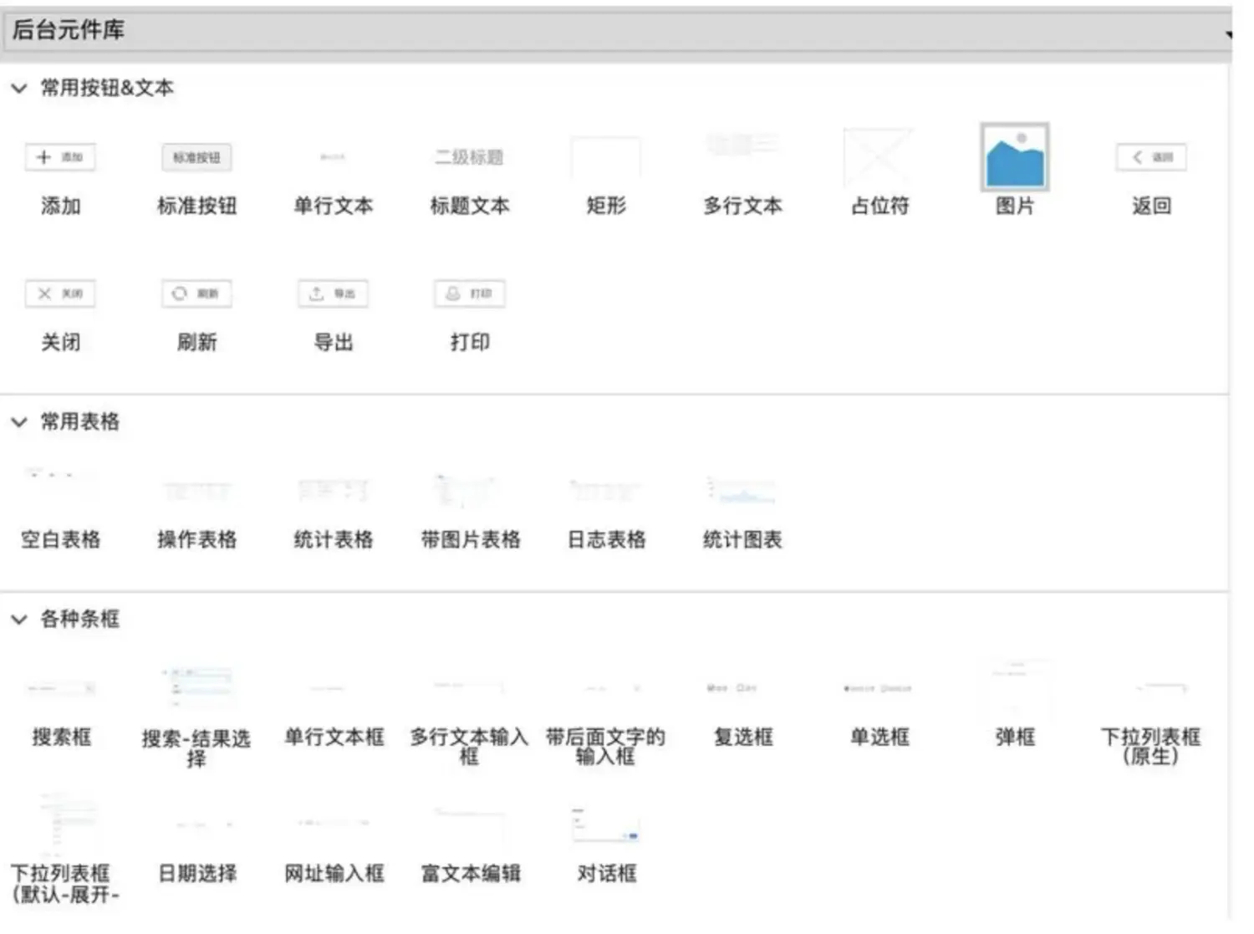This screenshot has height=934, width=1254.
Task: Select the 添加 (Add) button widget
Action: (x=60, y=158)
